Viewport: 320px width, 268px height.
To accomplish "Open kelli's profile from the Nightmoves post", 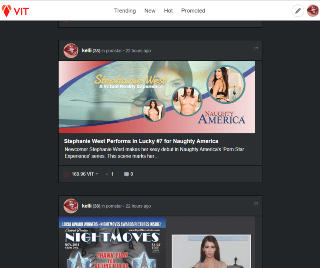I will pyautogui.click(x=87, y=206).
